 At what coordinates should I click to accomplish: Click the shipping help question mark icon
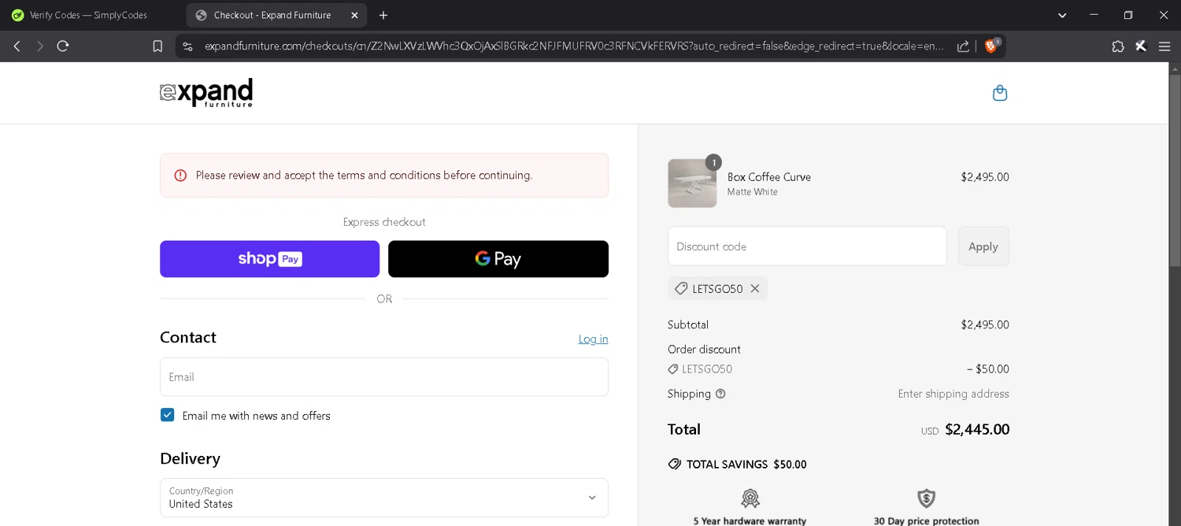pos(720,394)
